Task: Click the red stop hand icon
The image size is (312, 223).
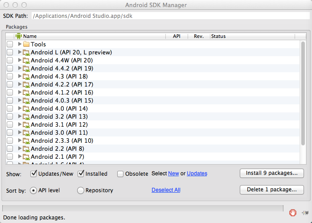Action: coord(293,213)
